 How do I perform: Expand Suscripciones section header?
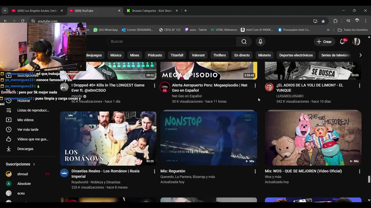tap(20, 164)
